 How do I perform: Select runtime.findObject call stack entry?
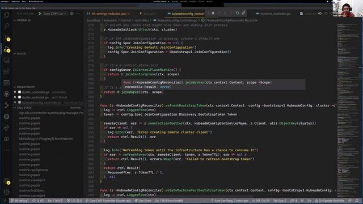pos(32,190)
